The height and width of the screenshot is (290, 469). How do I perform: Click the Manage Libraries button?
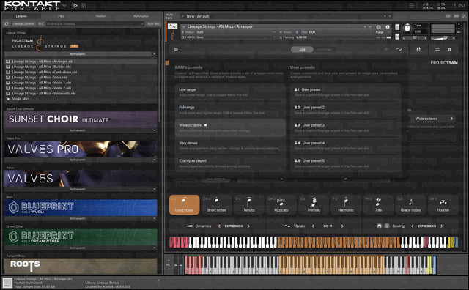click(x=23, y=23)
